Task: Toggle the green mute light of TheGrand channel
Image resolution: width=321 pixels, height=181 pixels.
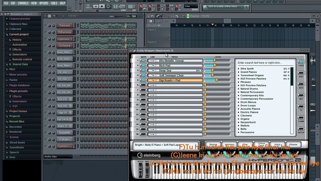Action: [45, 25]
